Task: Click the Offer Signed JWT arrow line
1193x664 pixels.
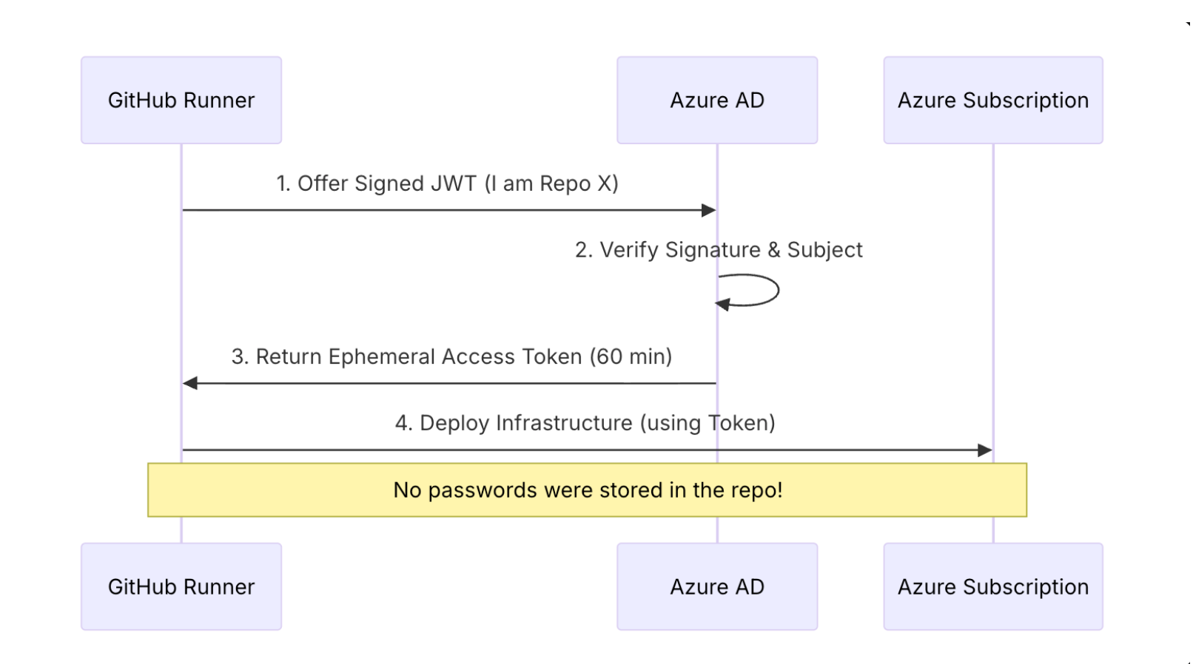Action: pyautogui.click(x=444, y=211)
